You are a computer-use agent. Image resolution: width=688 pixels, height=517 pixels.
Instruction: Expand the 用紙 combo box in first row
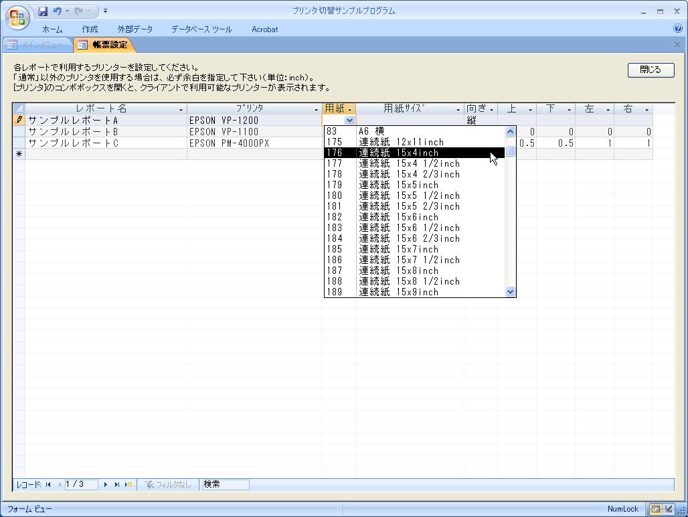point(349,121)
